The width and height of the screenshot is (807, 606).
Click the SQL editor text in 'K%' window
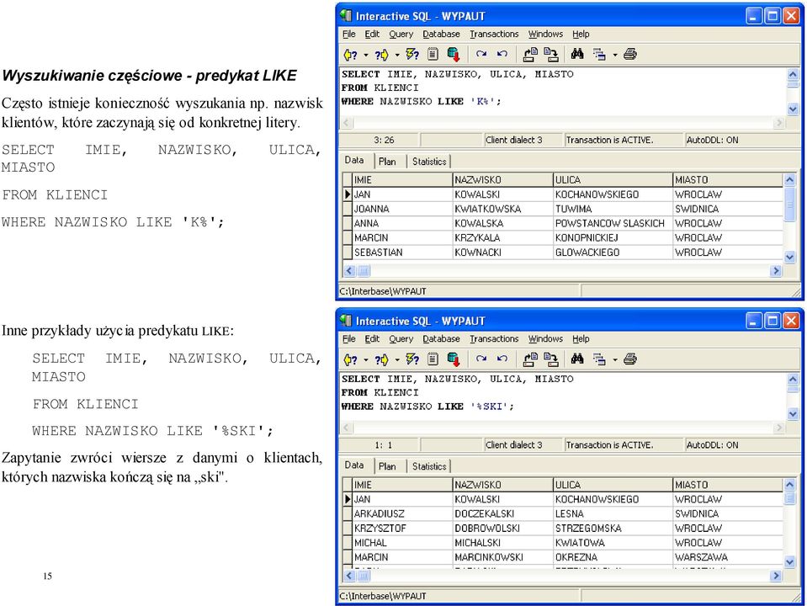458,88
